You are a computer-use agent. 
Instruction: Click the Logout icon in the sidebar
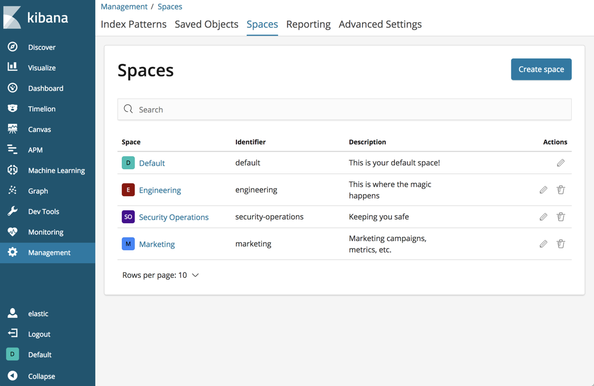(12, 334)
